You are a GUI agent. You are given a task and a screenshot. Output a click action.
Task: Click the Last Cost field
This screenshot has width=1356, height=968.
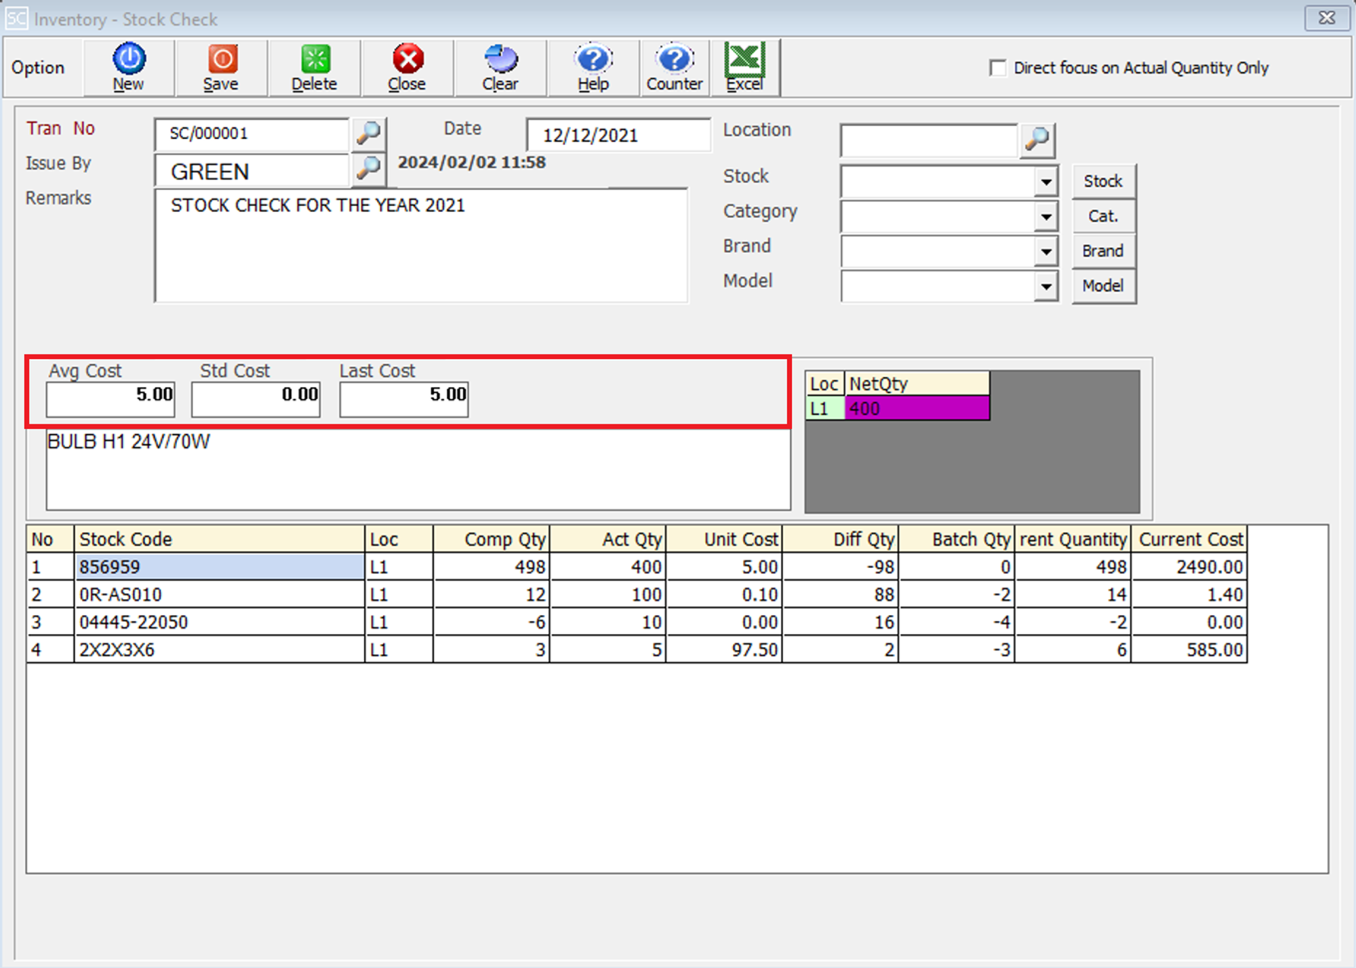pyautogui.click(x=404, y=399)
